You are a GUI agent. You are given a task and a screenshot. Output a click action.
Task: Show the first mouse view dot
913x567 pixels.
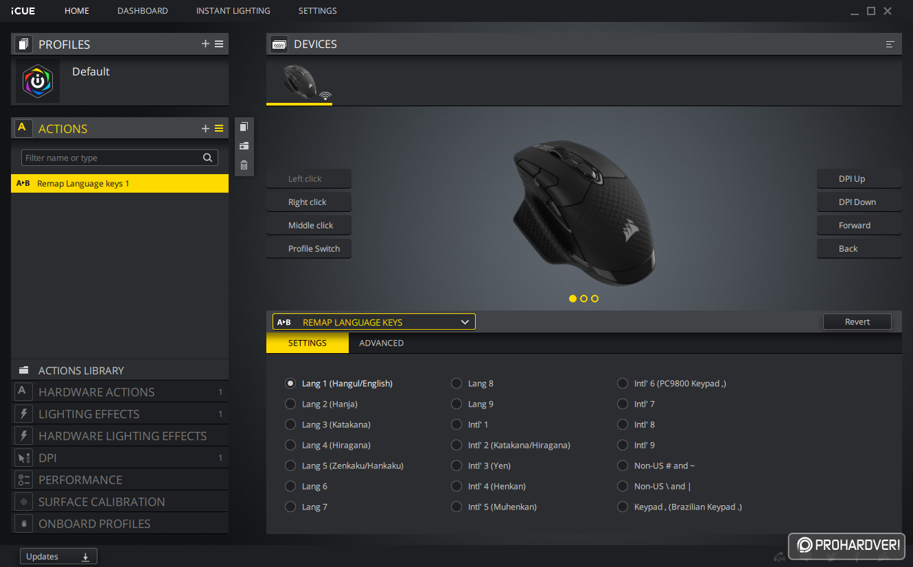(573, 298)
